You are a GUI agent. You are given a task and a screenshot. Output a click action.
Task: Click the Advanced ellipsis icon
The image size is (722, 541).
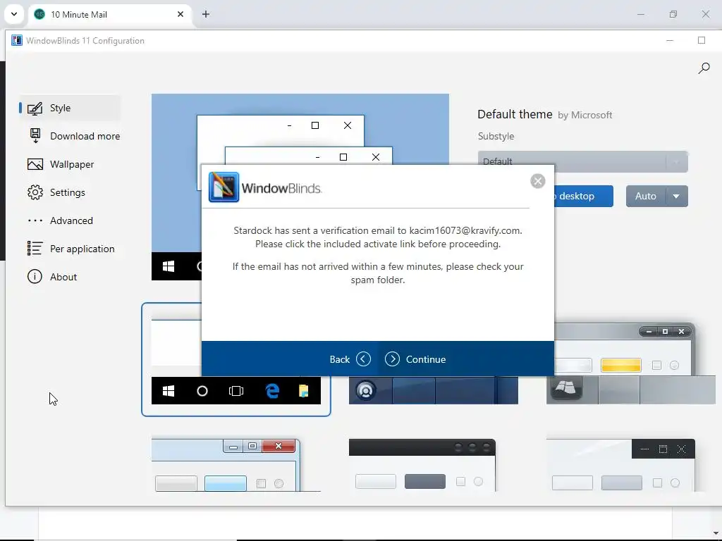tap(35, 220)
